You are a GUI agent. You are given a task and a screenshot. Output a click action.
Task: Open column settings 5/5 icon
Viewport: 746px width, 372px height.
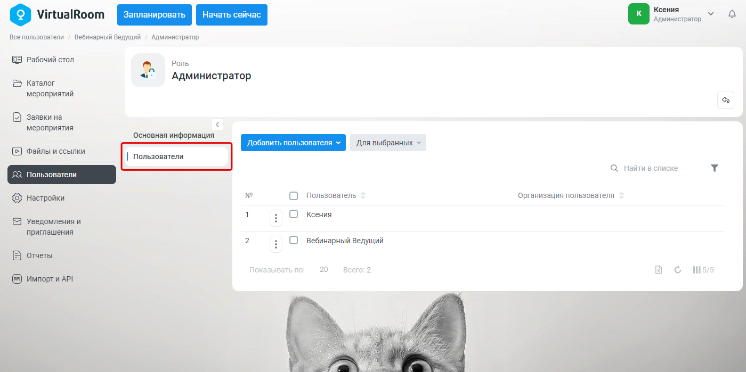[703, 270]
